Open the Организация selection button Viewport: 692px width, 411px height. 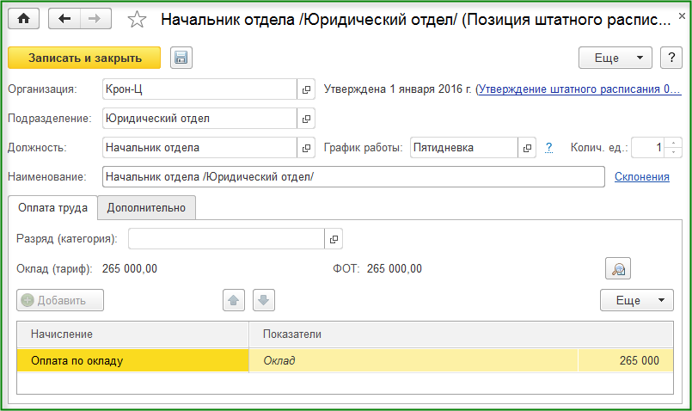[x=307, y=89]
